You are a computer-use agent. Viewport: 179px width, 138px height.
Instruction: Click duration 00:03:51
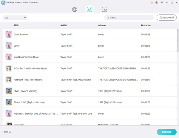tap(146, 91)
